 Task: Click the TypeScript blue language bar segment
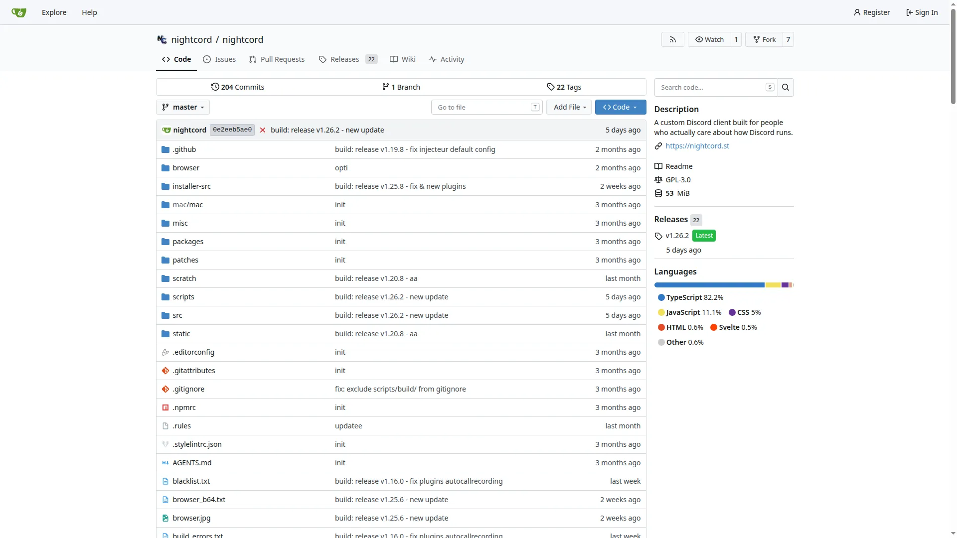click(709, 285)
